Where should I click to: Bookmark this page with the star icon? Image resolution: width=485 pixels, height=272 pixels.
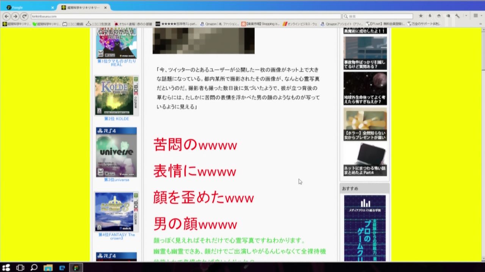pos(421,16)
